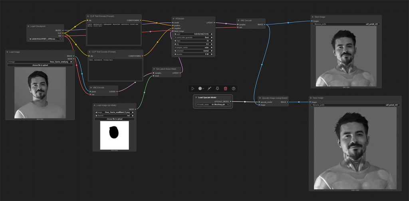Viewport: 409px width, 201px height.
Task: Decrease KSampler steps with left arrow
Action: (175, 41)
